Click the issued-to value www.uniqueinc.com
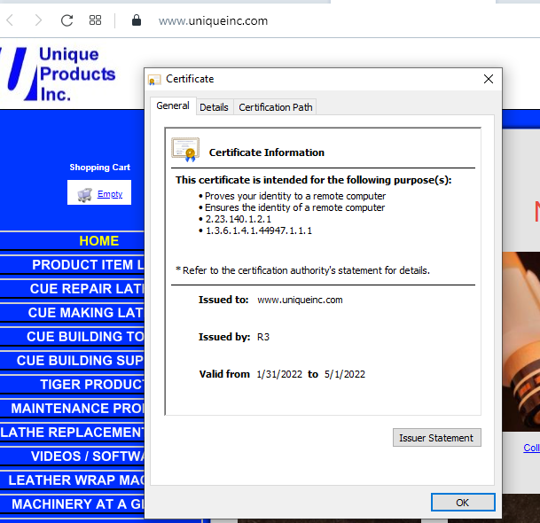 click(x=300, y=300)
